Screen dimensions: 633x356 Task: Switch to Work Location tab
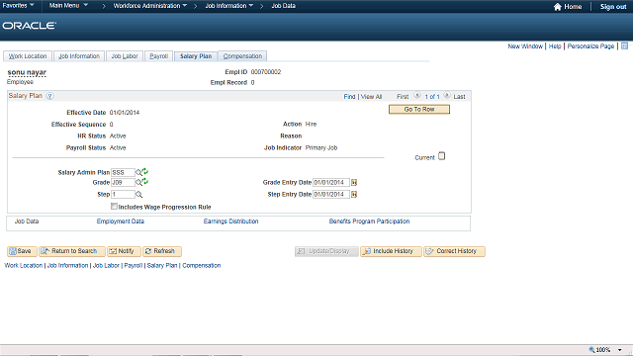coord(28,56)
